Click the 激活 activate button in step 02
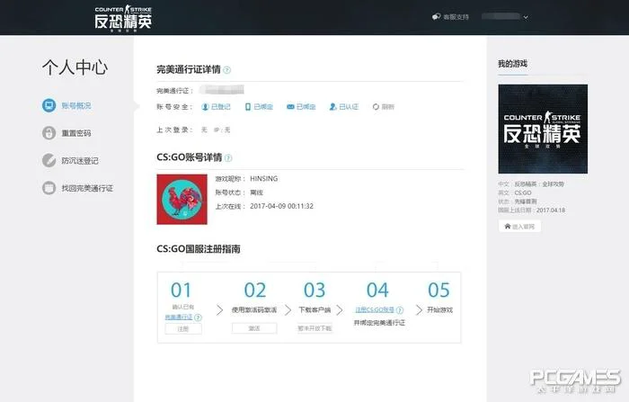 pos(254,328)
